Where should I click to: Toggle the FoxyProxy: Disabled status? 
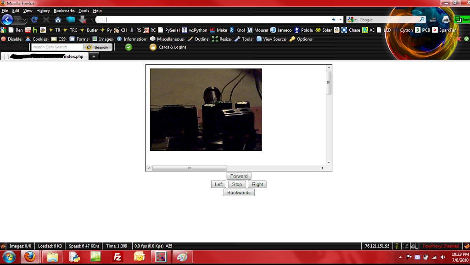point(441,246)
